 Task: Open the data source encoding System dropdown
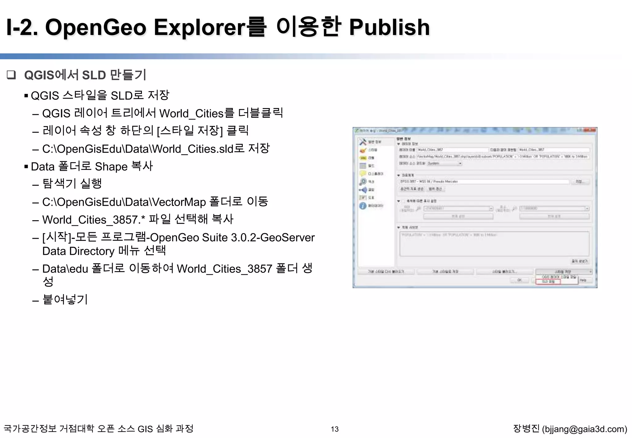click(444, 163)
